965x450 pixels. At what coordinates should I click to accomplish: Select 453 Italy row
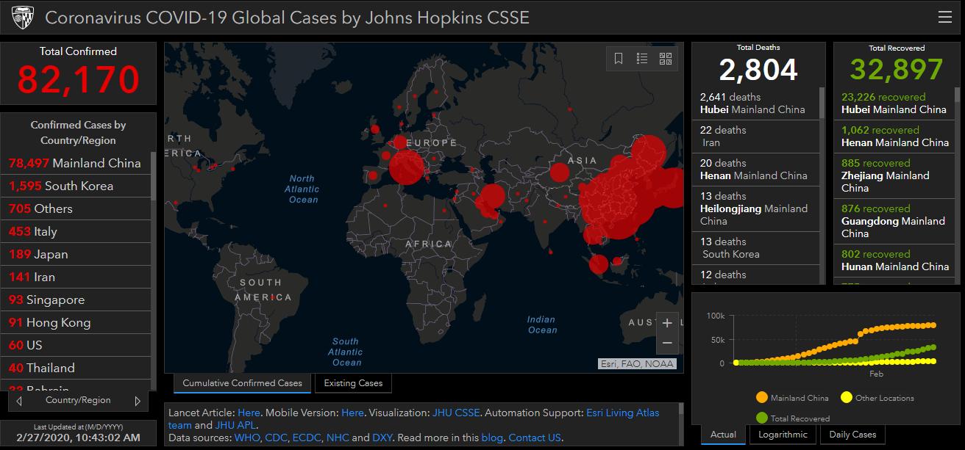[x=76, y=231]
